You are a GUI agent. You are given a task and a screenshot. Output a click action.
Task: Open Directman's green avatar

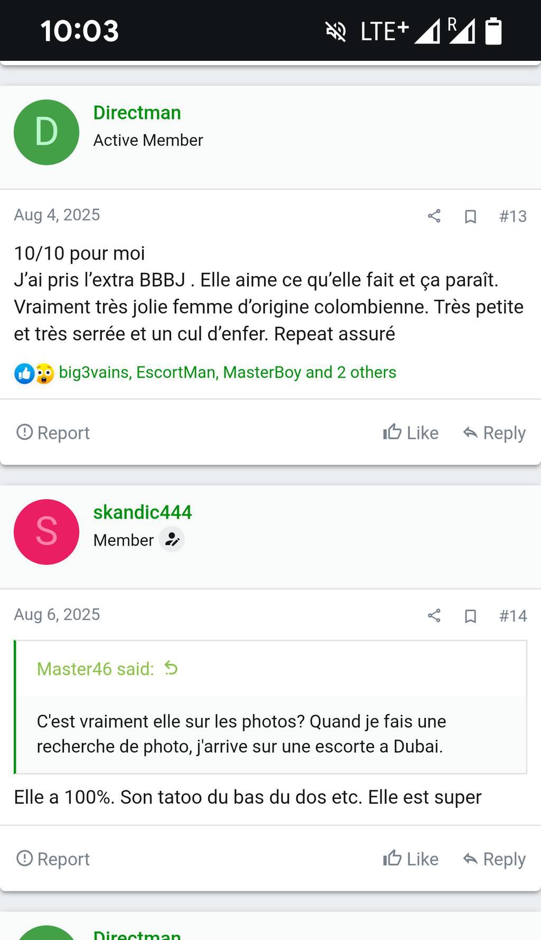pyautogui.click(x=46, y=132)
